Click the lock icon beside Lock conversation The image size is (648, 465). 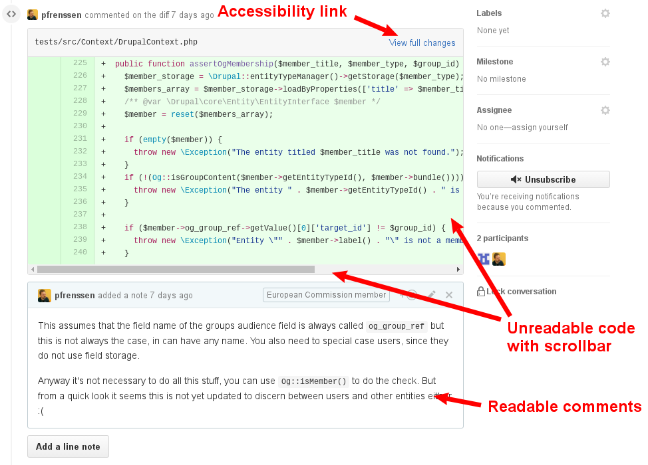(x=480, y=291)
